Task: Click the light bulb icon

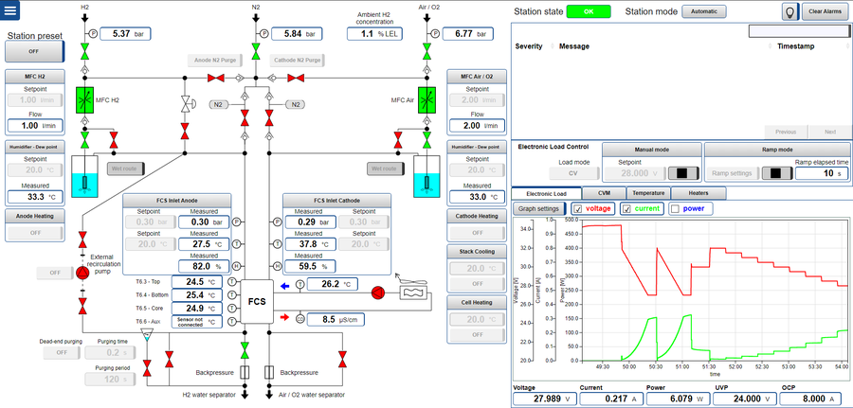Action: point(788,11)
